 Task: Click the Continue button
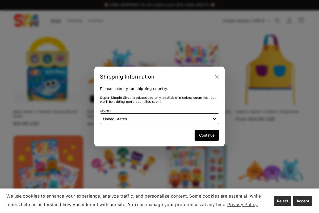point(207,135)
